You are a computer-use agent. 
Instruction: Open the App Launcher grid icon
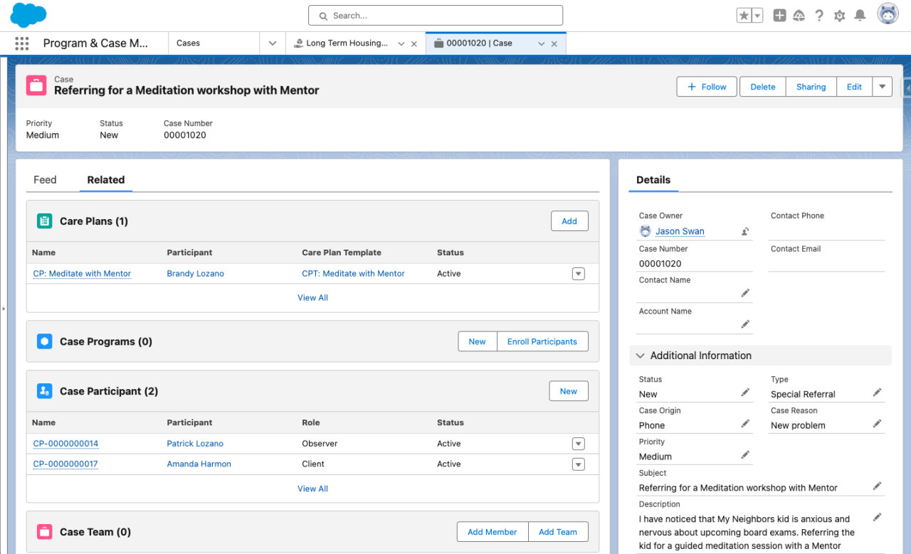click(22, 43)
